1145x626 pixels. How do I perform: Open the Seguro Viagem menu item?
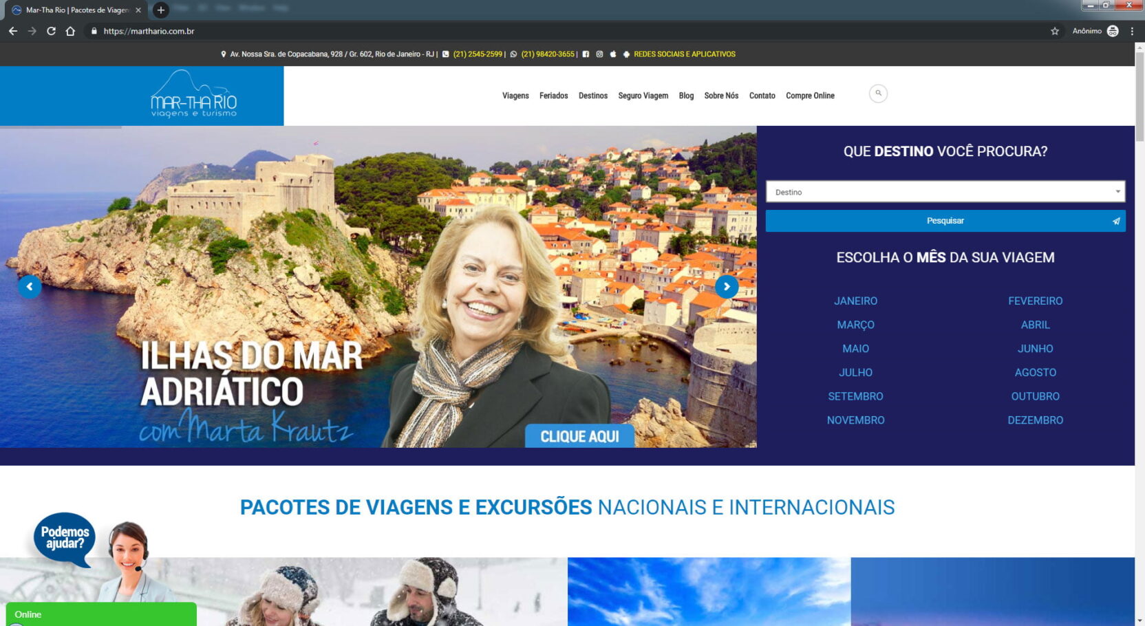[x=643, y=96]
